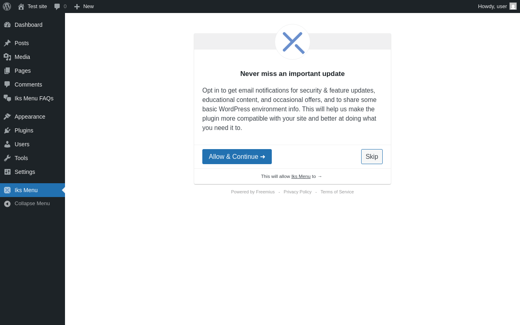Click the Posts pushpin icon
This screenshot has width=520, height=325.
pyautogui.click(x=7, y=43)
